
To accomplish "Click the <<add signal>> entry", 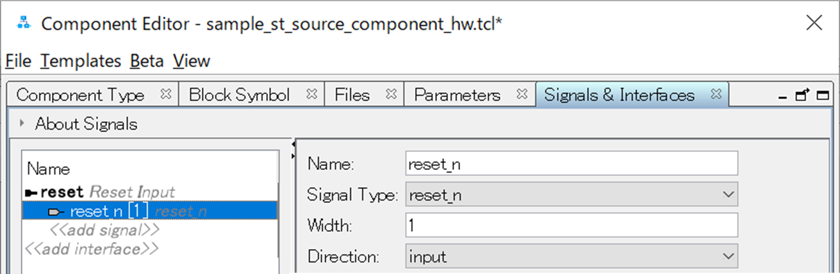I will [x=104, y=229].
